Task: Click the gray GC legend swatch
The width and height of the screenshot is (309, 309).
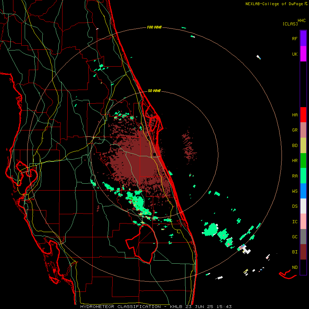Action: (x=303, y=237)
